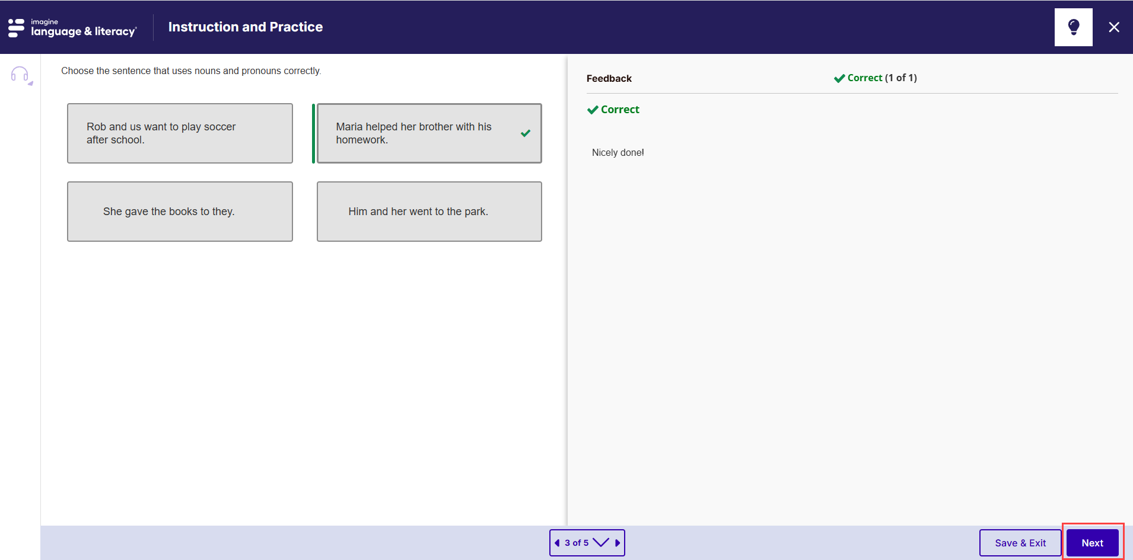1133x560 pixels.
Task: Click the forward arrow in the page navigator
Action: (618, 543)
